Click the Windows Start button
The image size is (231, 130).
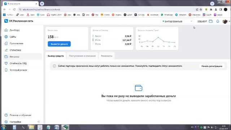(4, 127)
